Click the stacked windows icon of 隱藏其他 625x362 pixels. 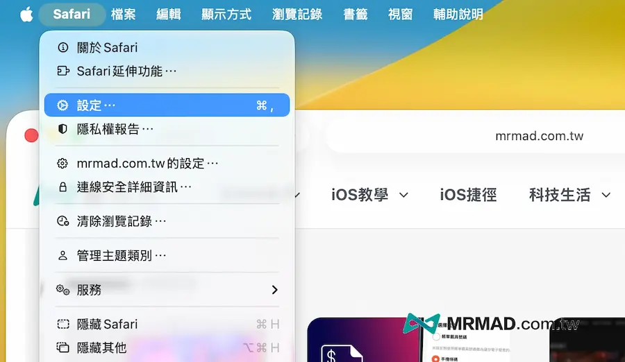click(x=63, y=347)
